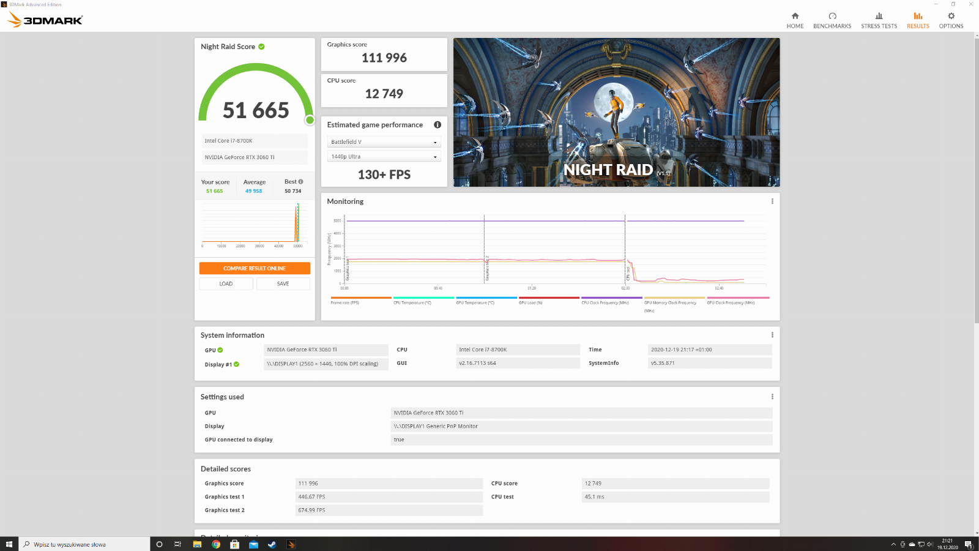The image size is (979, 551).
Task: Click the OneDrive cloud tray icon
Action: click(912, 544)
